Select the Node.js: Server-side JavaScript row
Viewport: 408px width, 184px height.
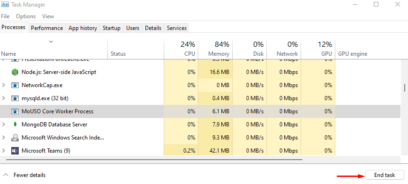[200, 72]
